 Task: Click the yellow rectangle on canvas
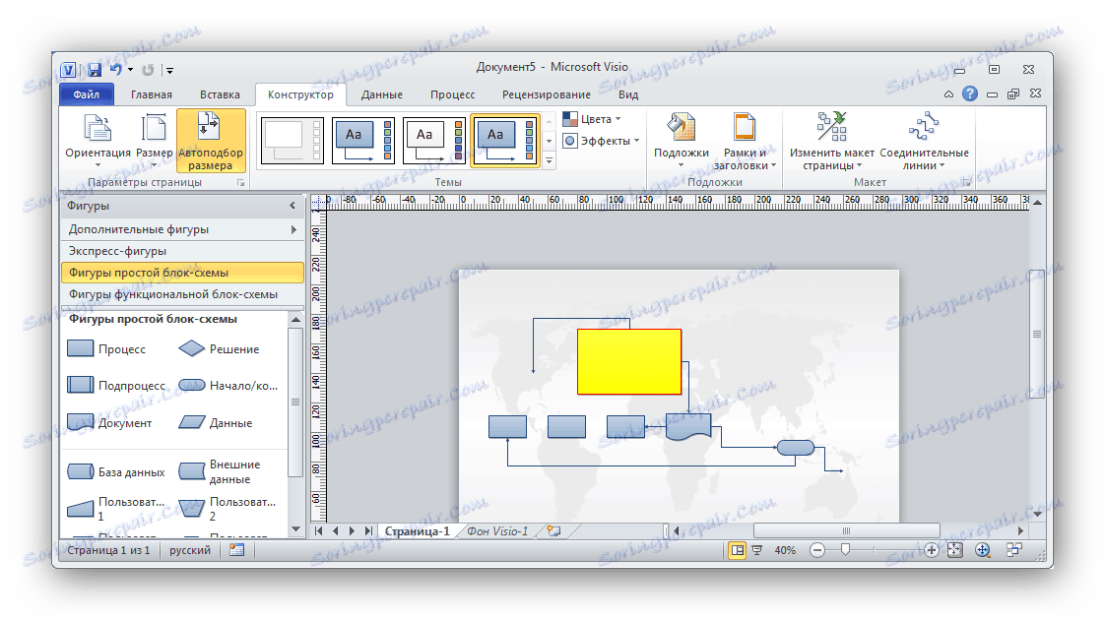629,361
